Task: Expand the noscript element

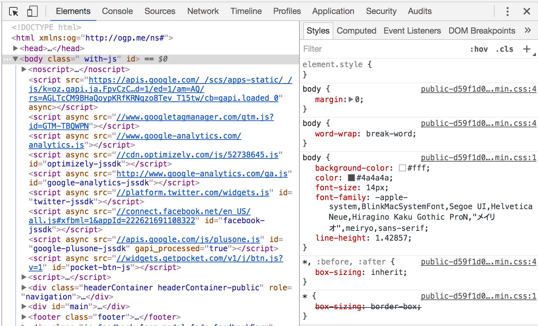Action: tap(24, 69)
